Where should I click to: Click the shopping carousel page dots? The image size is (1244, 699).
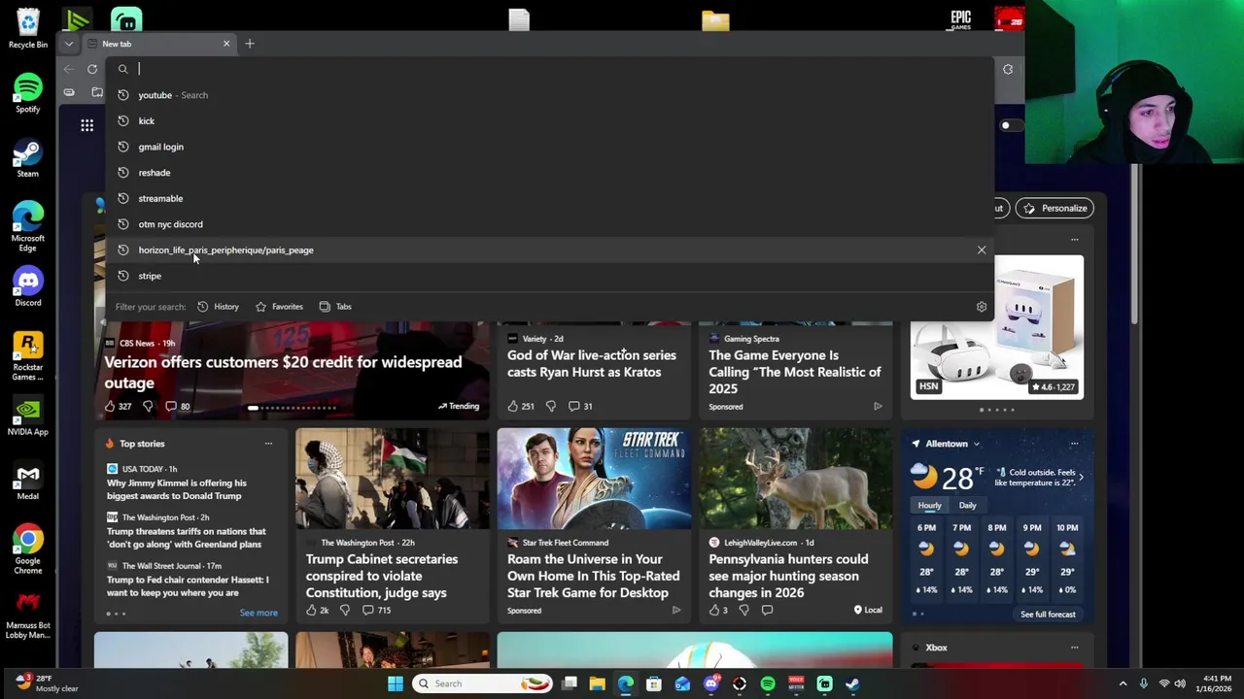tap(997, 410)
